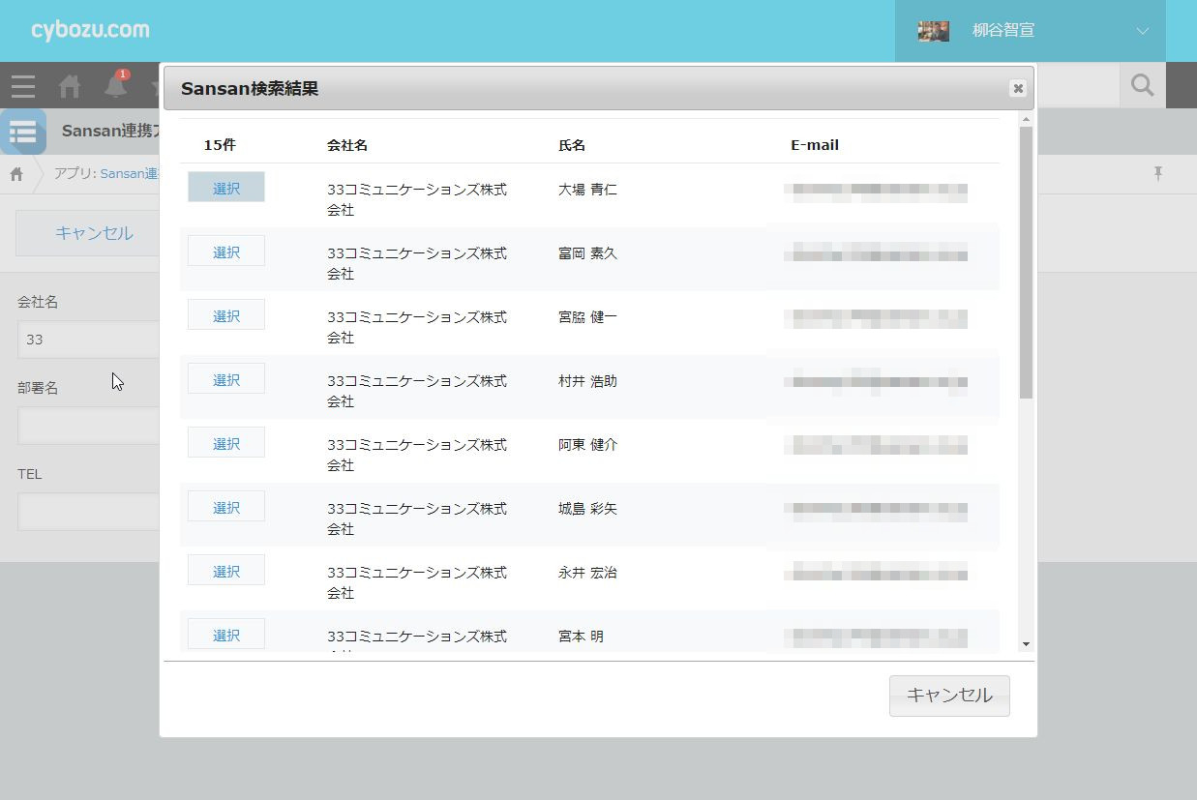The image size is (1197, 800).
Task: Click the name 阿東 健介
Action: pos(587,445)
